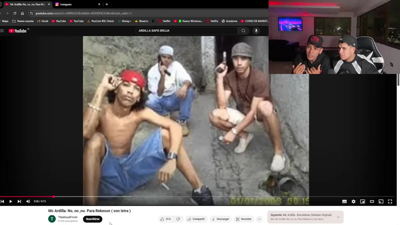Start voice search with microphone icon
400x225 pixels.
click(x=256, y=31)
